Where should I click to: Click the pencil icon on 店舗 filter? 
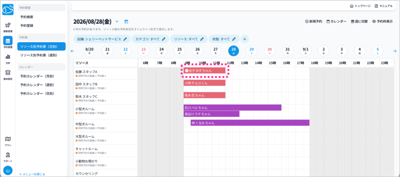click(125, 39)
